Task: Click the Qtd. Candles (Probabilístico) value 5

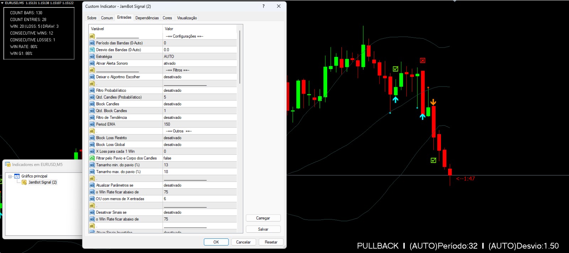Action: 200,97
